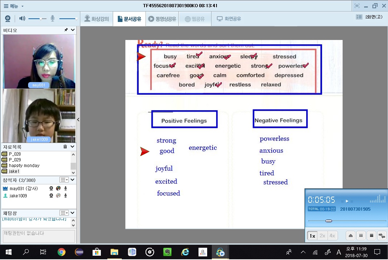Open the 메뉴 dropdown

click(14, 6)
